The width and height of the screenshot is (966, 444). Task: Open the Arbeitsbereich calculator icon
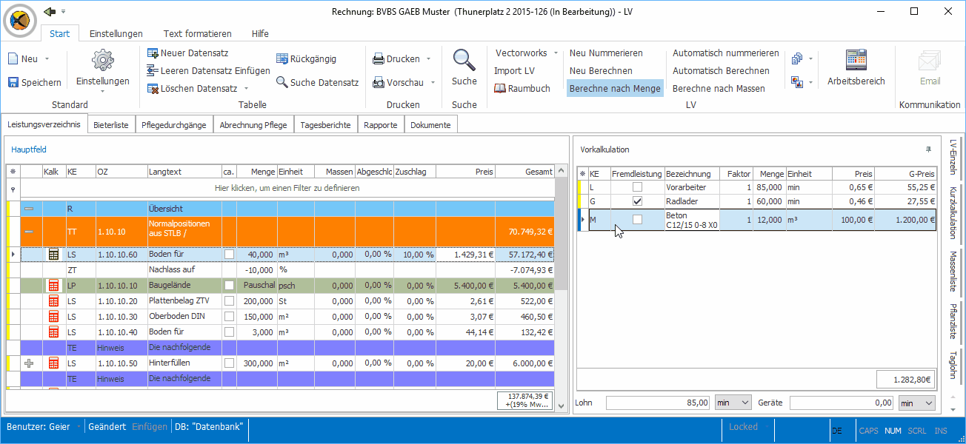(x=856, y=60)
